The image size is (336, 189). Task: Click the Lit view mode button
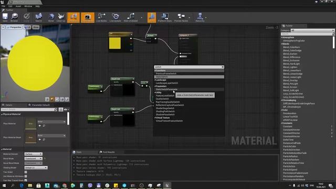point(27,27)
